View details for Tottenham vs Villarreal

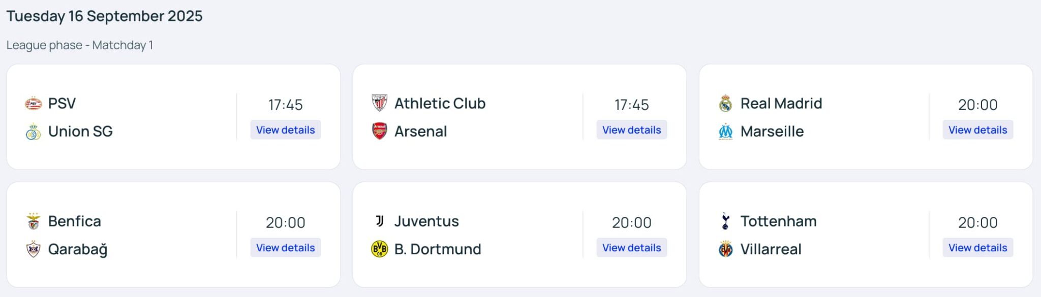click(977, 248)
